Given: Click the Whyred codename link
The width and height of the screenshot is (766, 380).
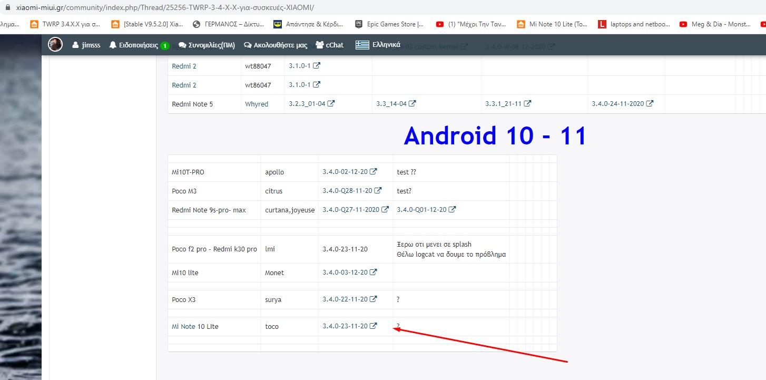Looking at the screenshot, I should (257, 104).
